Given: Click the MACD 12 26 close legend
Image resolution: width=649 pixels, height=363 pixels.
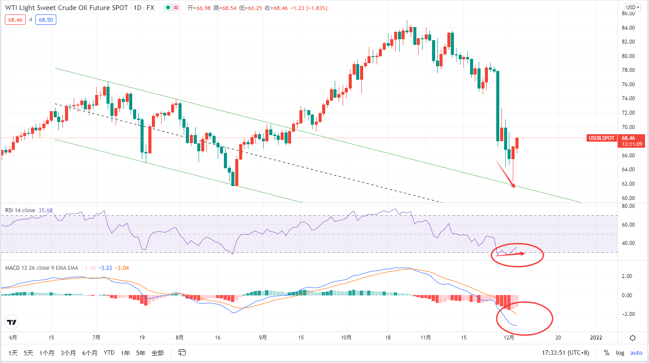Looking at the screenshot, I should coord(41,268).
